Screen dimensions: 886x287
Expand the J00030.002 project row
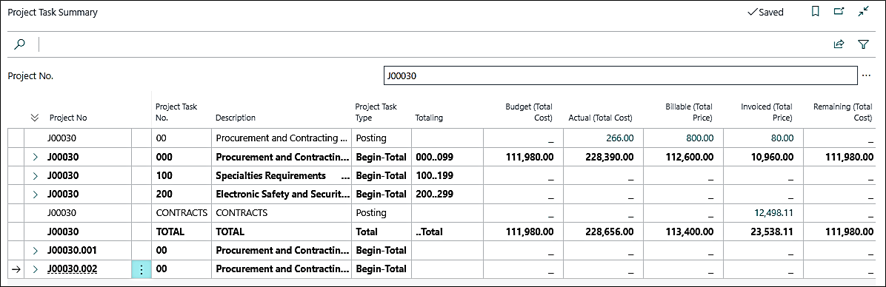coord(36,269)
